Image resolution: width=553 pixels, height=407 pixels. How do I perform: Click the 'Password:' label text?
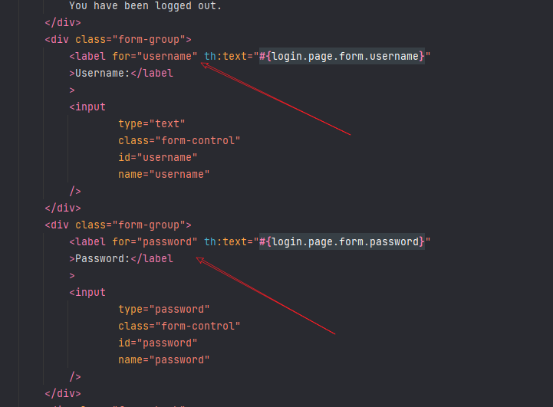(x=100, y=259)
